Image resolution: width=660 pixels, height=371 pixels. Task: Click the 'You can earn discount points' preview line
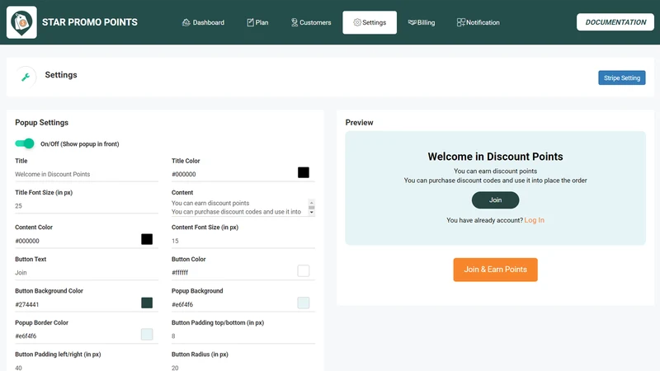click(495, 171)
